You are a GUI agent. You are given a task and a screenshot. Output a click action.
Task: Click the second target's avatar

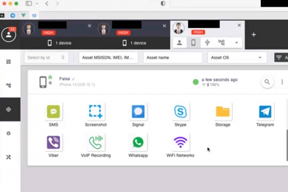(x=104, y=29)
